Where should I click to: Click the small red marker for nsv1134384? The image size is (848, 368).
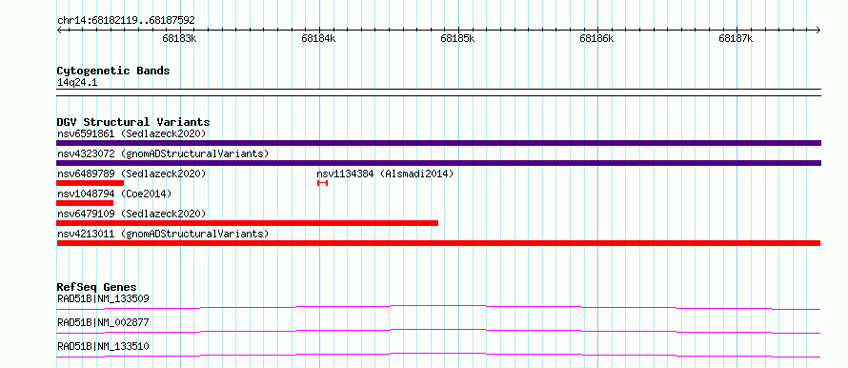322,183
